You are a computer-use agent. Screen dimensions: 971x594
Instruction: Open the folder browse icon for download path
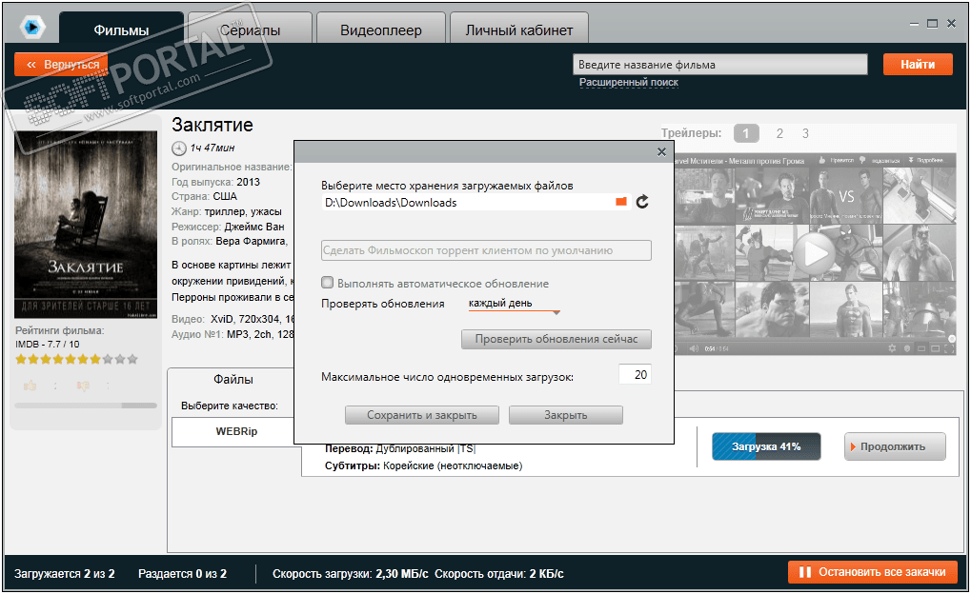621,202
